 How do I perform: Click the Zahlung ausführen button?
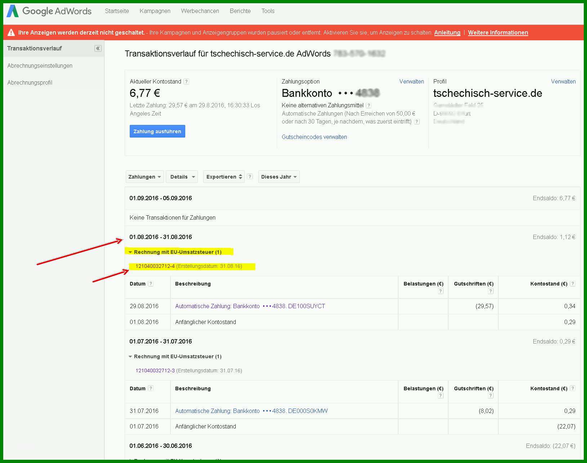pos(157,131)
